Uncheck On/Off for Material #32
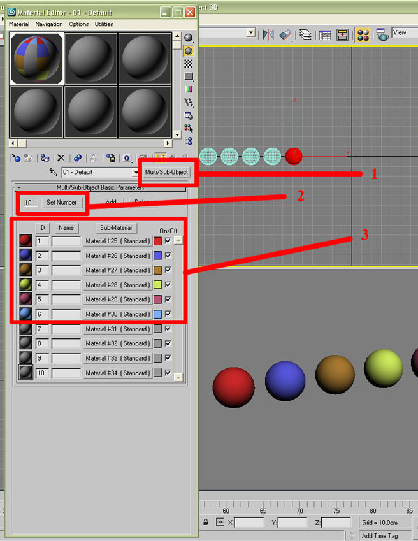The height and width of the screenshot is (541, 418). point(168,343)
